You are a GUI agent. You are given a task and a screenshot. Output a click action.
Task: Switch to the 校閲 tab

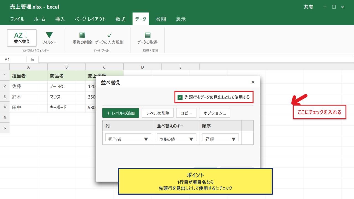(161, 19)
